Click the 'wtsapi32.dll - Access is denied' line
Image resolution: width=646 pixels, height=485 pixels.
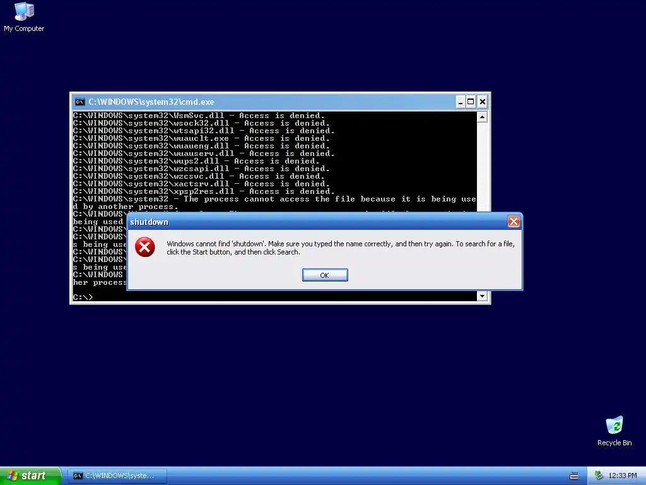pyautogui.click(x=204, y=131)
